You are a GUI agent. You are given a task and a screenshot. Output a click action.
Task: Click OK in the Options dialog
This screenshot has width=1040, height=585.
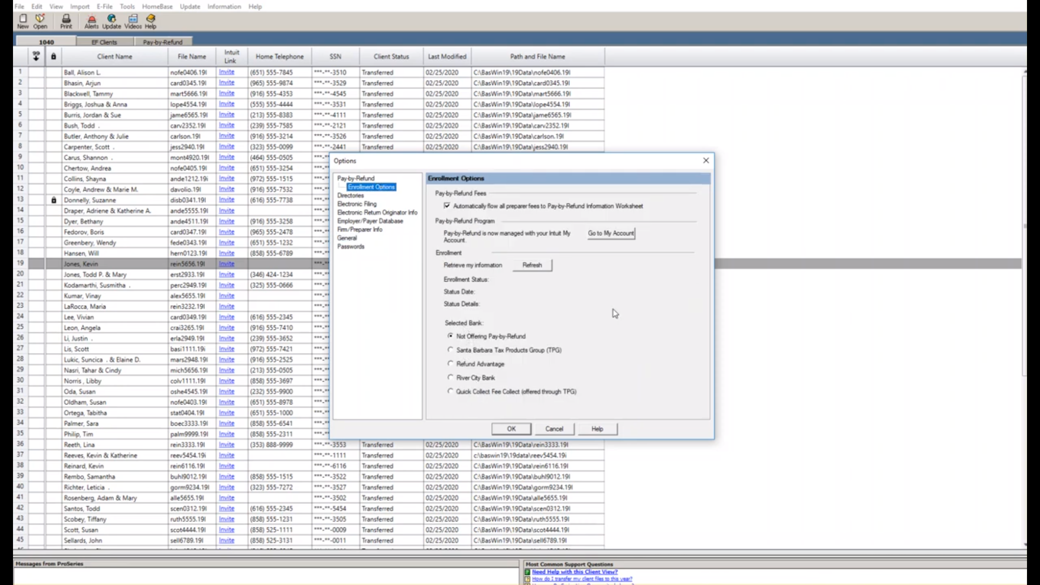(x=511, y=429)
